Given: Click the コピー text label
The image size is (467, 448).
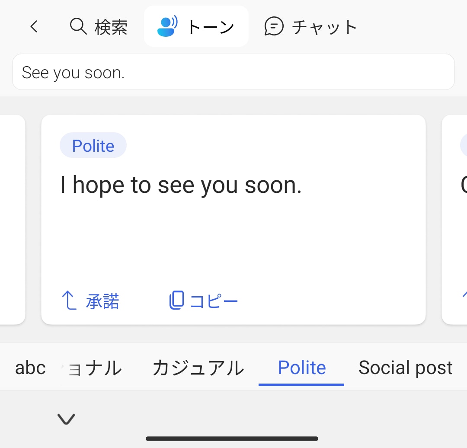Looking at the screenshot, I should (214, 301).
